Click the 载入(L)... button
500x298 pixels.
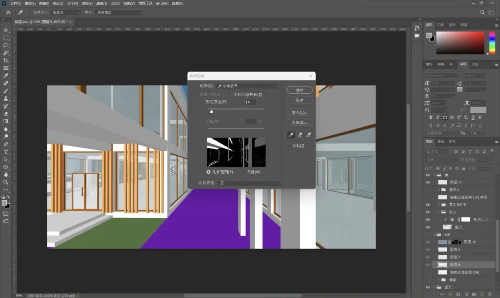click(x=300, y=112)
